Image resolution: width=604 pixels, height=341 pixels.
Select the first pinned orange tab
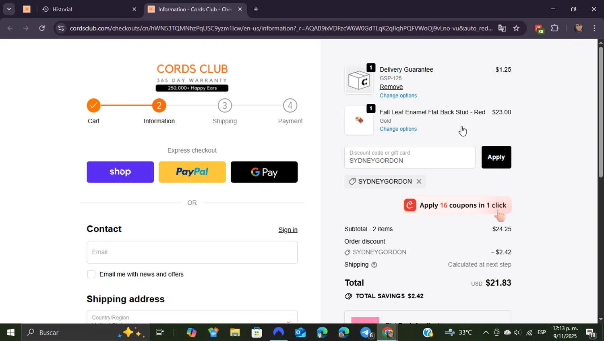tap(27, 9)
